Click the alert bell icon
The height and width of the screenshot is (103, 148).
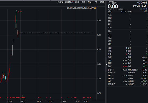coord(144,9)
